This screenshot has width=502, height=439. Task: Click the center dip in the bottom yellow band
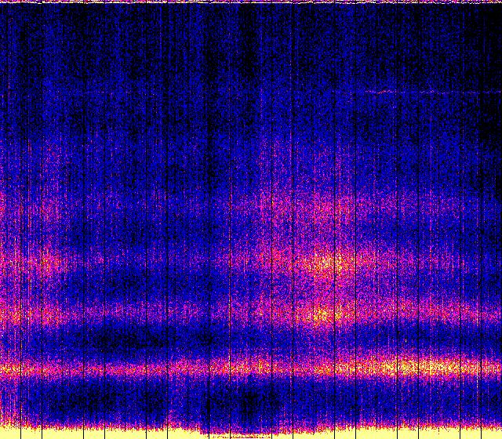pos(235,434)
